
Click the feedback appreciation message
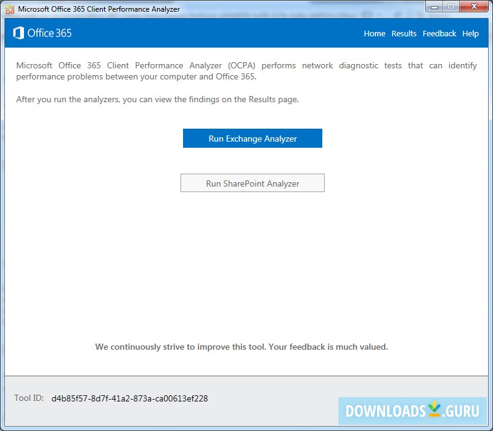tap(246, 347)
